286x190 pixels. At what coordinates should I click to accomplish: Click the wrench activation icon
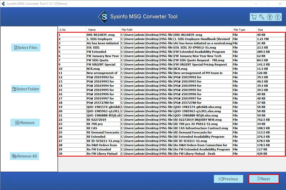coord(262,17)
